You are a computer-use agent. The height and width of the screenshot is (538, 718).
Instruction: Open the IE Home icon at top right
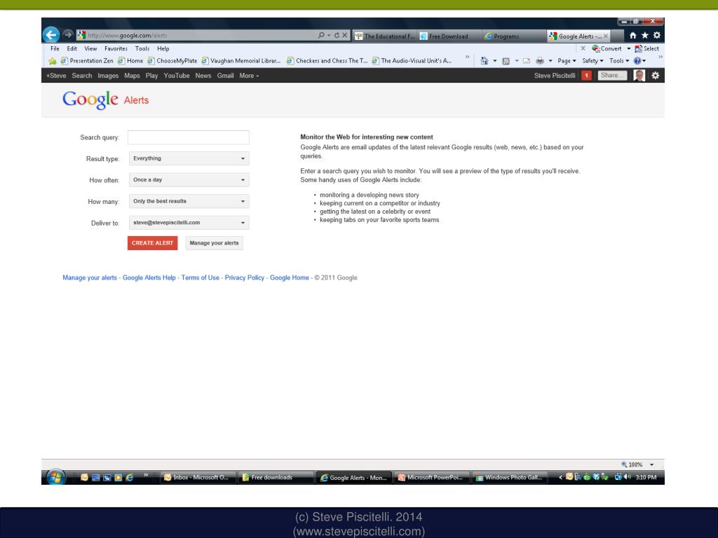pos(633,35)
